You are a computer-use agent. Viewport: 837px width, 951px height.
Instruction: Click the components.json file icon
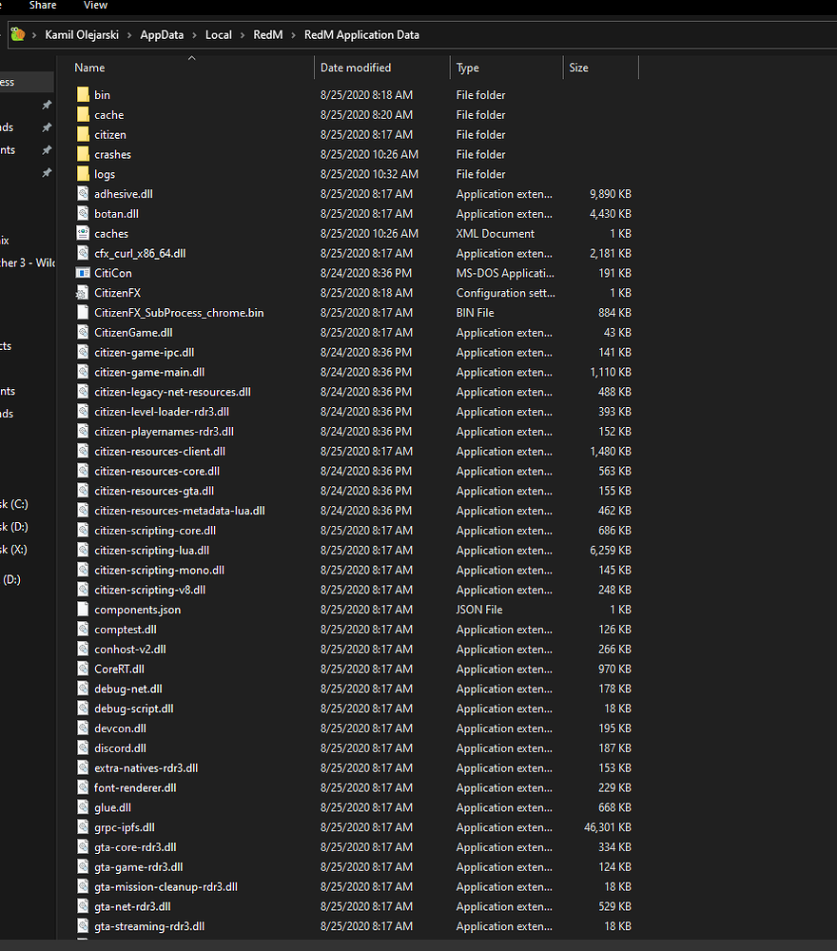82,609
